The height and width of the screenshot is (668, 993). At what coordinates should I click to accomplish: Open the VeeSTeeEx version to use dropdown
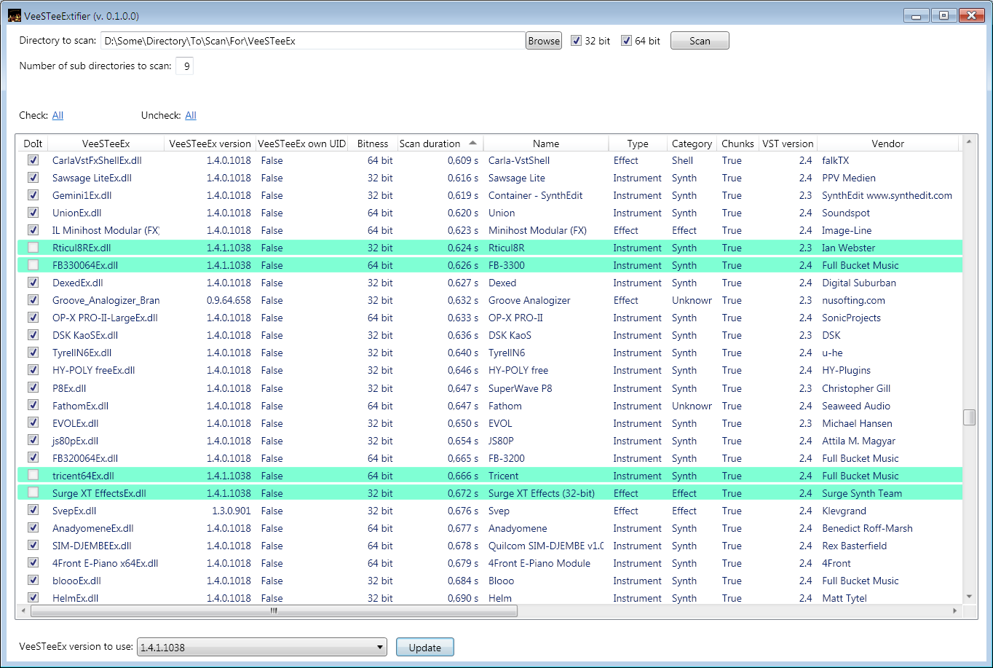tap(262, 647)
